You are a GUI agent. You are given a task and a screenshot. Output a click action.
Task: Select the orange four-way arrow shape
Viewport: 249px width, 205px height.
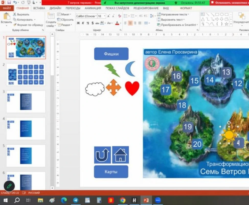coord(114,87)
